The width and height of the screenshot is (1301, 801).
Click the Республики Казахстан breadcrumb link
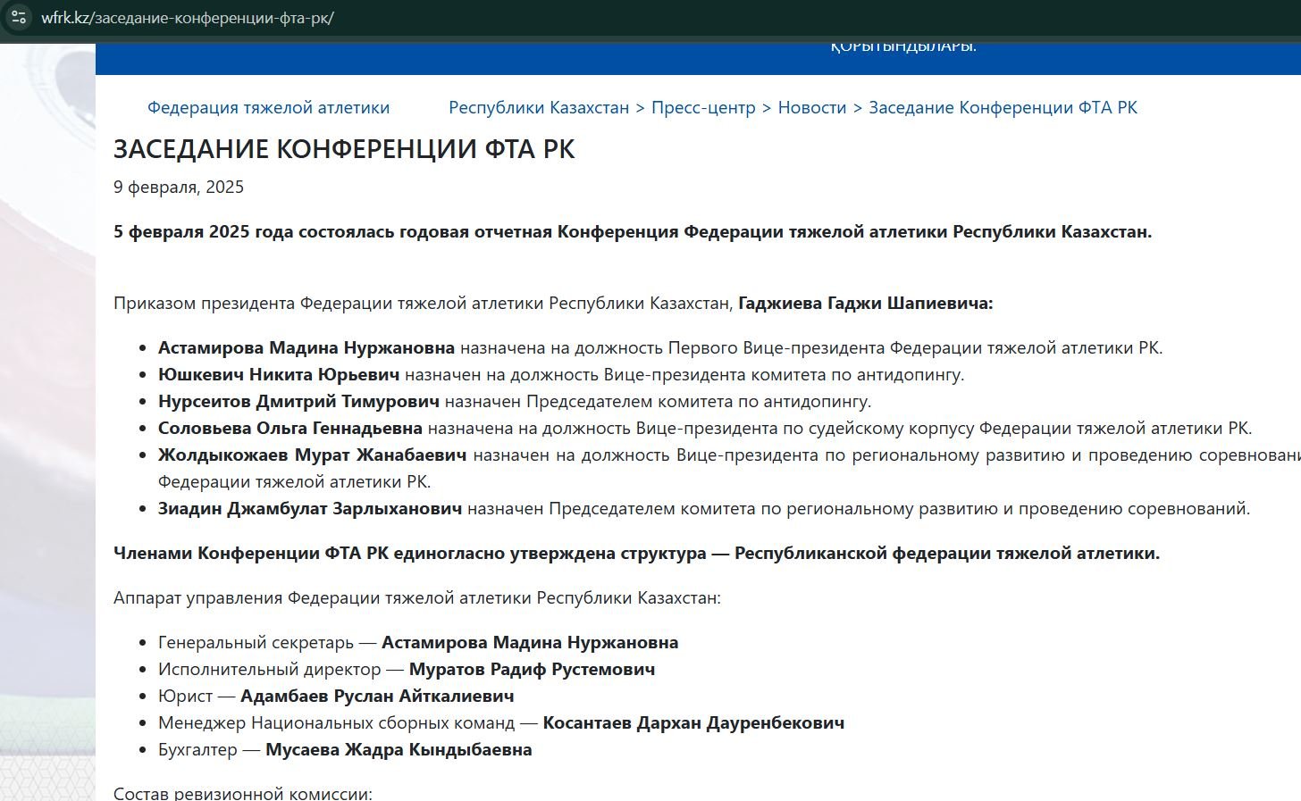[x=539, y=108]
